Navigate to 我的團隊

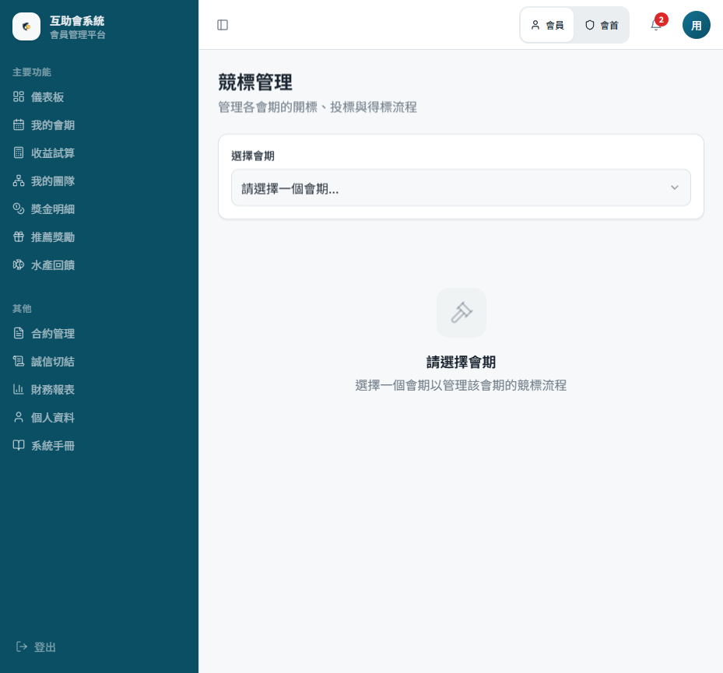click(x=99, y=181)
